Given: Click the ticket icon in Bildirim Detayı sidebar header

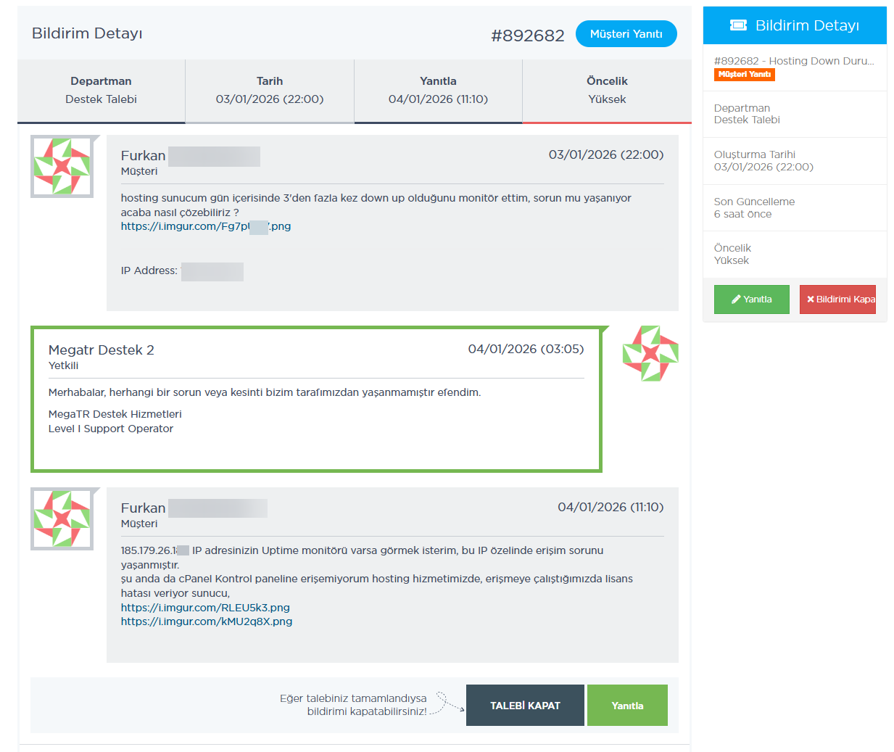Looking at the screenshot, I should click(738, 25).
